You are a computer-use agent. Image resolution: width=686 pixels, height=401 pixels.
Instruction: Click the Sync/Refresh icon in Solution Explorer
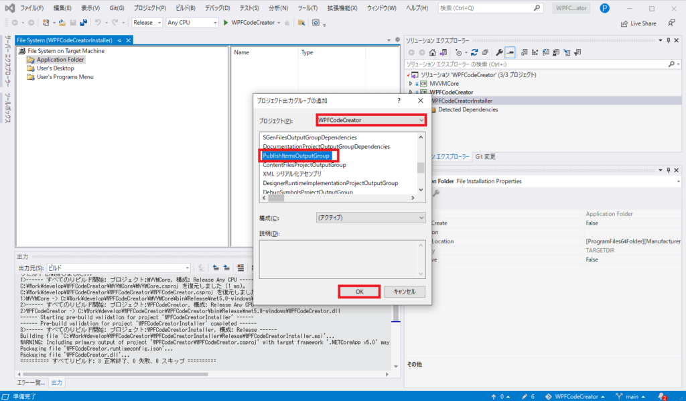(474, 52)
